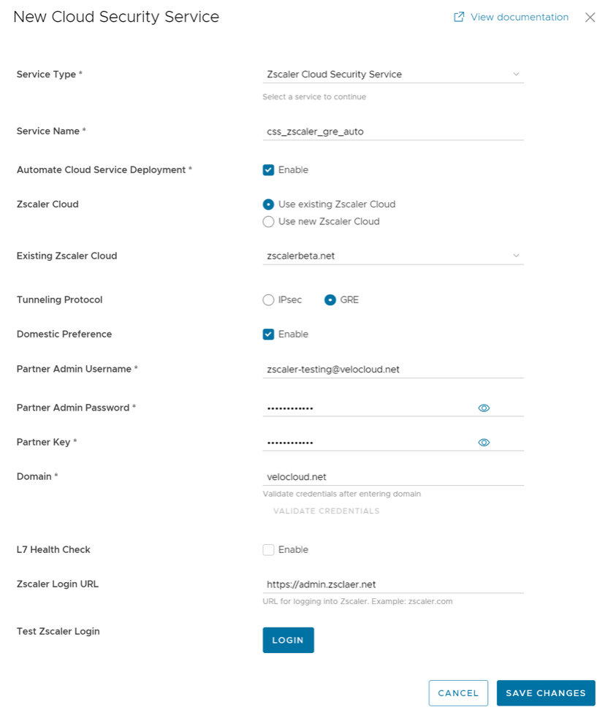The height and width of the screenshot is (710, 605).
Task: Edit the Service Name field
Action: pyautogui.click(x=393, y=131)
